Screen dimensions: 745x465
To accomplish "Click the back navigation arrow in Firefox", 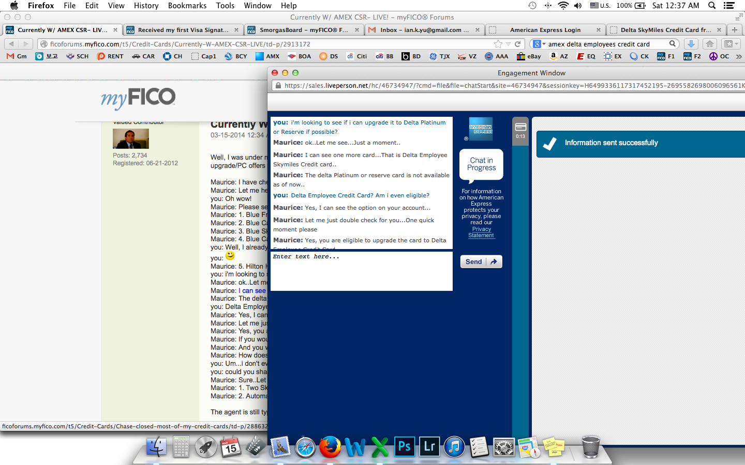I will coord(11,44).
